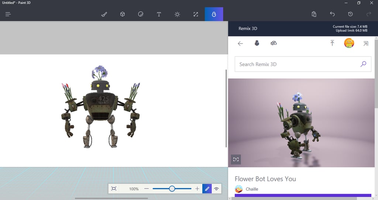Click the Upload limit 64.0 MB text
Viewport: 378px width, 200px height.
pos(351,30)
